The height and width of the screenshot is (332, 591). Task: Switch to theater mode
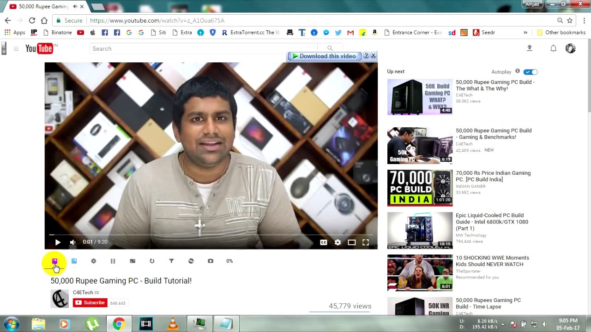352,242
